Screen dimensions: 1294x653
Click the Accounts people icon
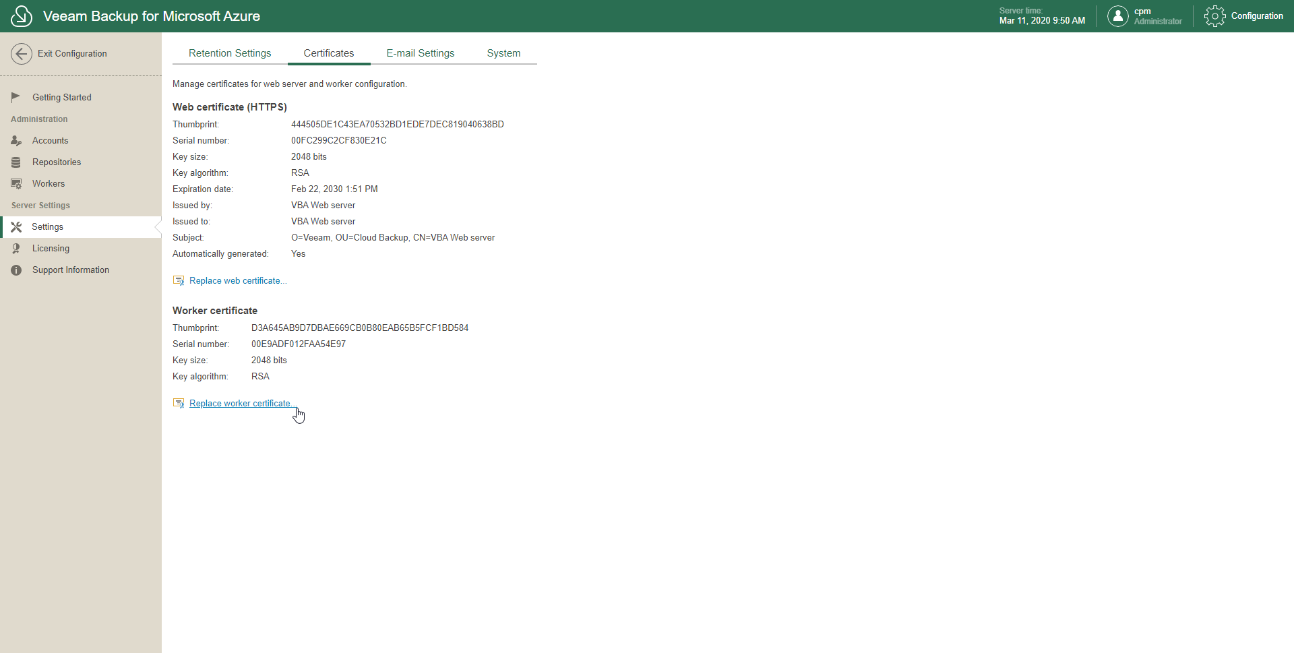tap(16, 140)
